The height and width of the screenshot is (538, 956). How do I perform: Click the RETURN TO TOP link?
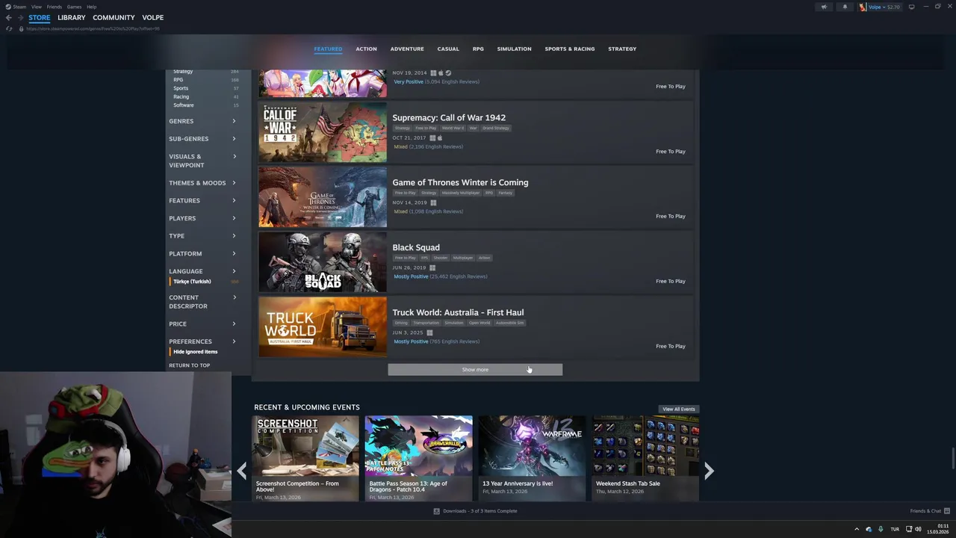click(189, 365)
